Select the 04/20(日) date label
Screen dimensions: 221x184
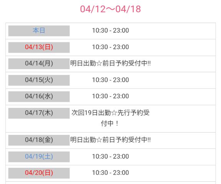point(39,173)
